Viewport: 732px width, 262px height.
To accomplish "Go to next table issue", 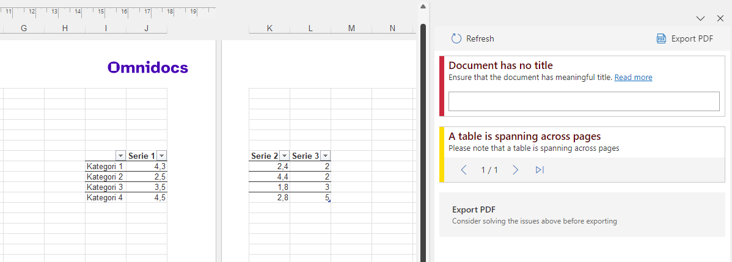I will [x=515, y=170].
